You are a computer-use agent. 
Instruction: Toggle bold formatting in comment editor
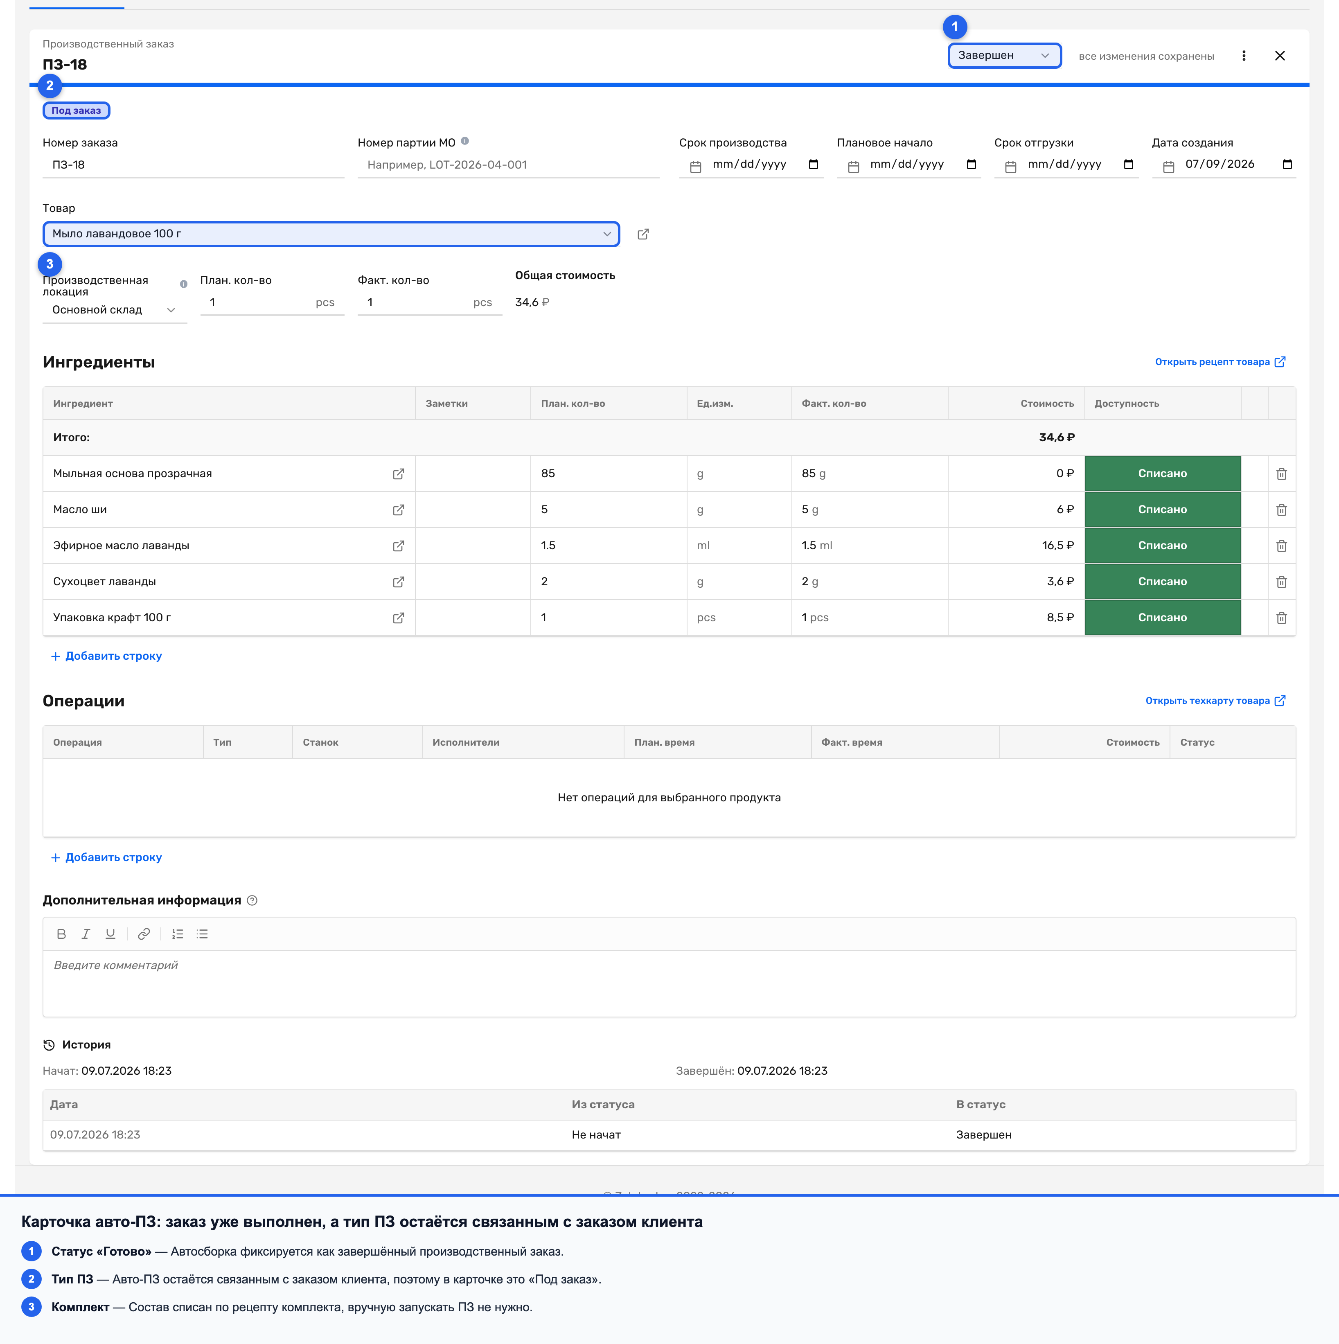pos(61,934)
